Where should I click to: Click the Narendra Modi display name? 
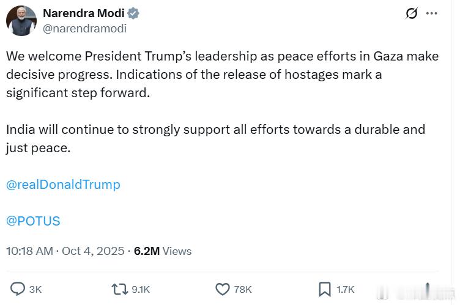[x=83, y=13]
